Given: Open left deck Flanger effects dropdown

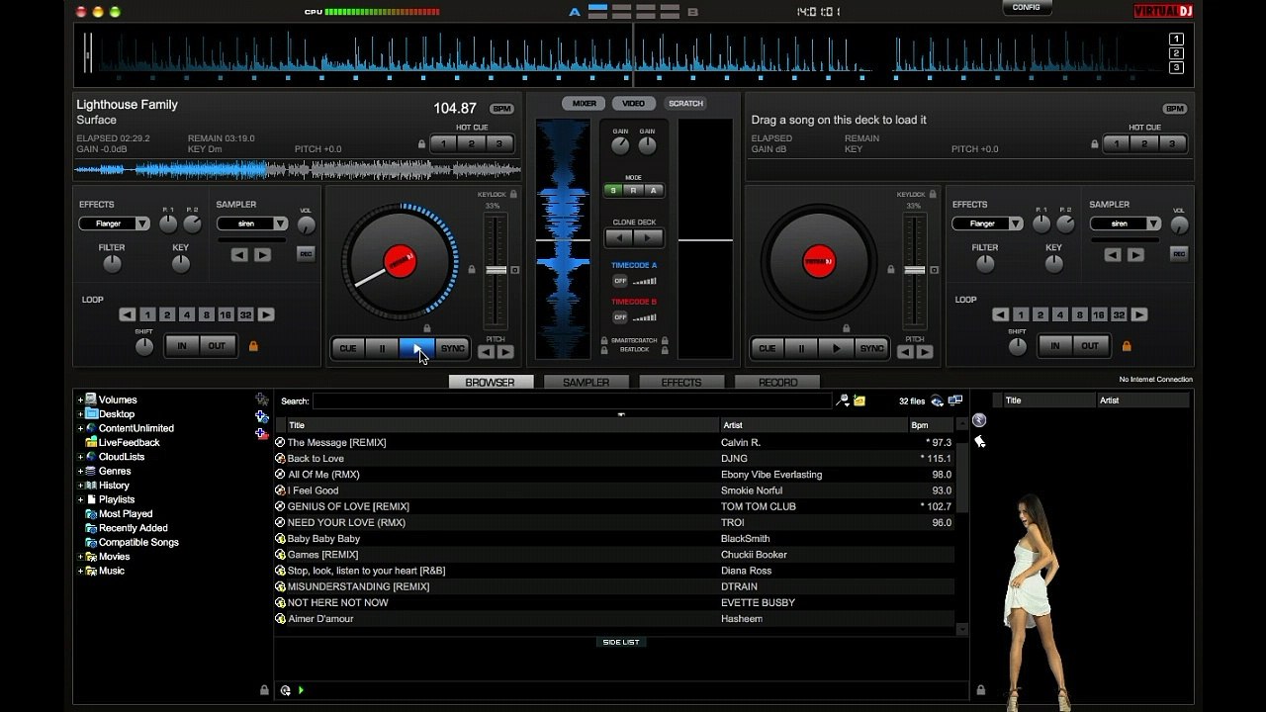Looking at the screenshot, I should 142,223.
